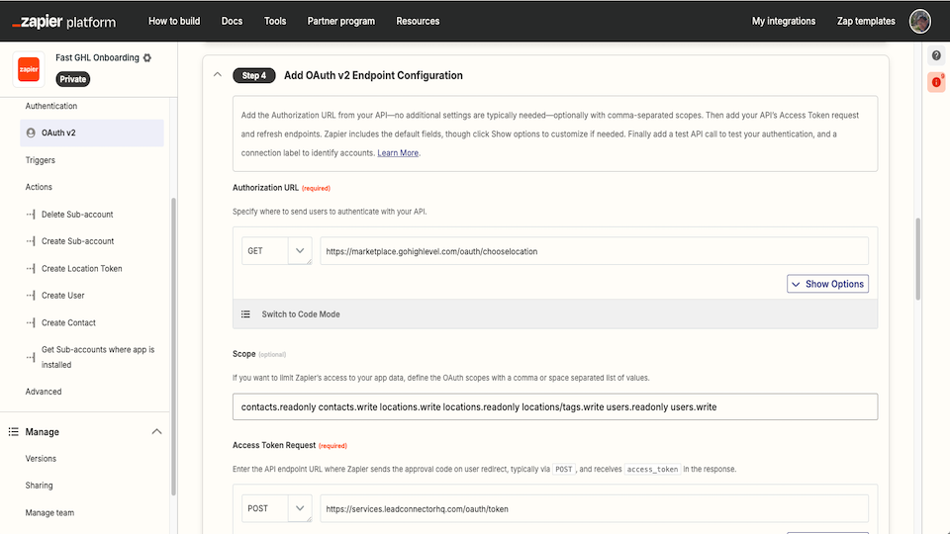Open the Zapier platform logo home
950x534 pixels.
click(64, 22)
